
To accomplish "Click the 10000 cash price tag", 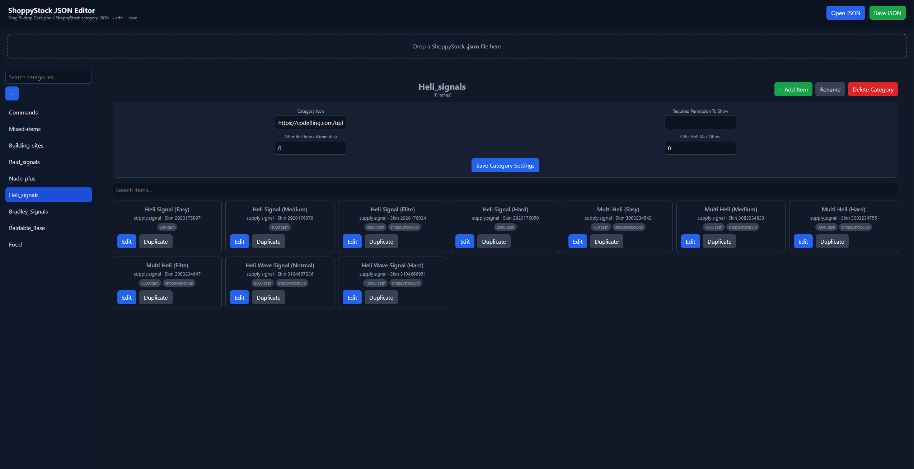I will point(375,283).
